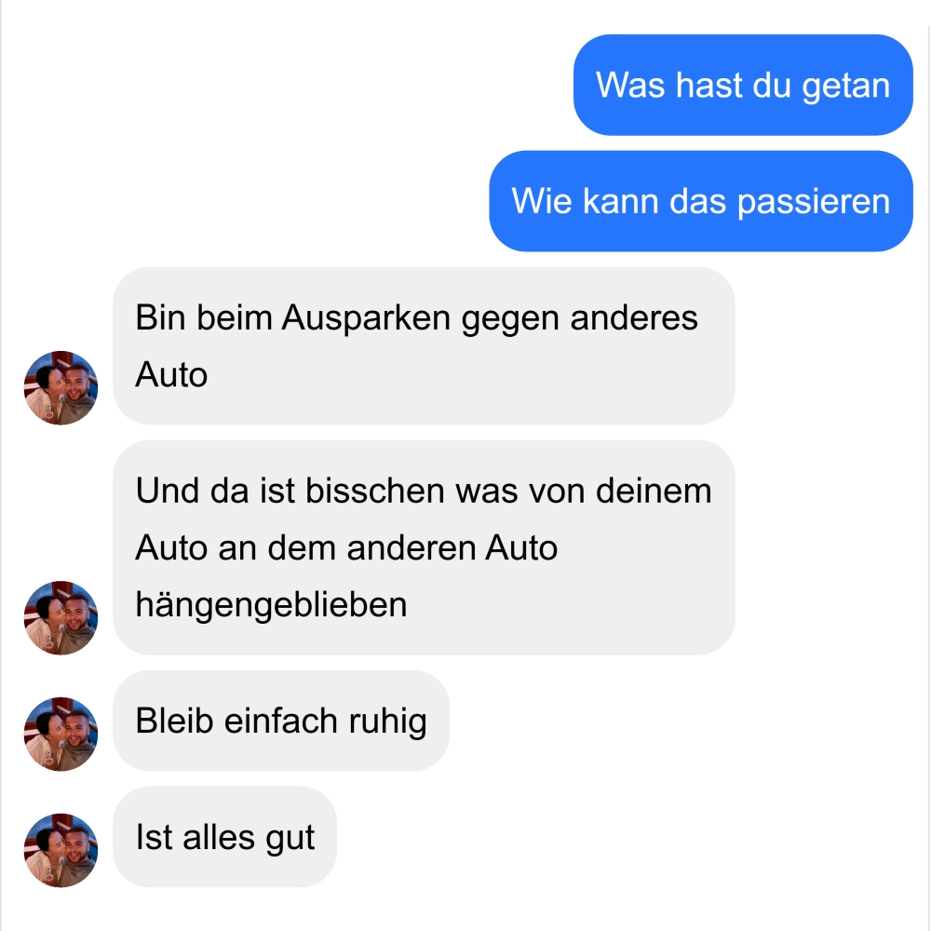931x931 pixels.
Task: Open avatar beside the "hängengeblieben" message
Action: [61, 617]
